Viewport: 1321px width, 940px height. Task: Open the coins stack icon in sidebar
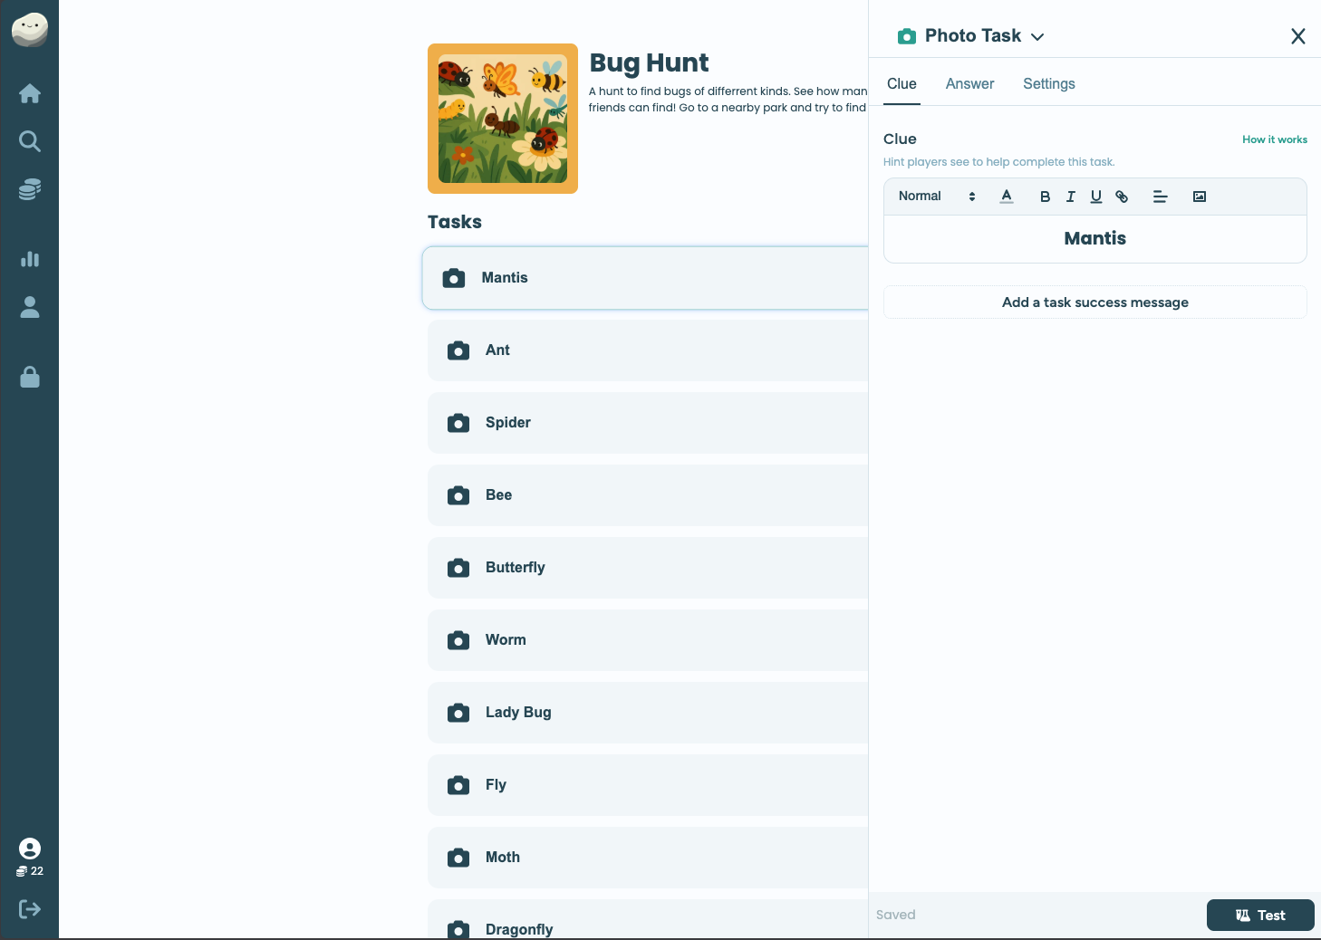point(30,189)
